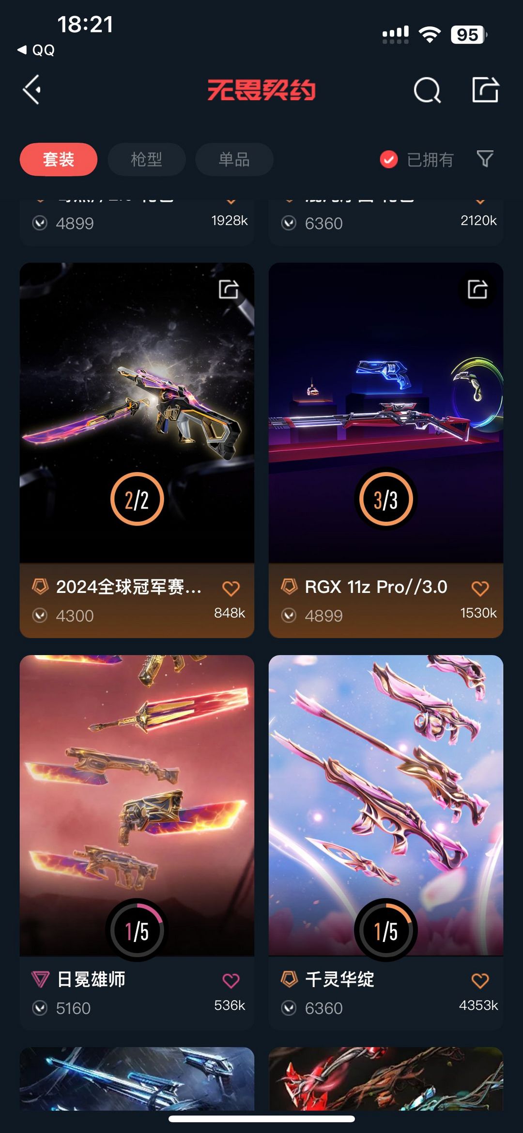
Task: Open search with magnifier icon
Action: point(427,90)
